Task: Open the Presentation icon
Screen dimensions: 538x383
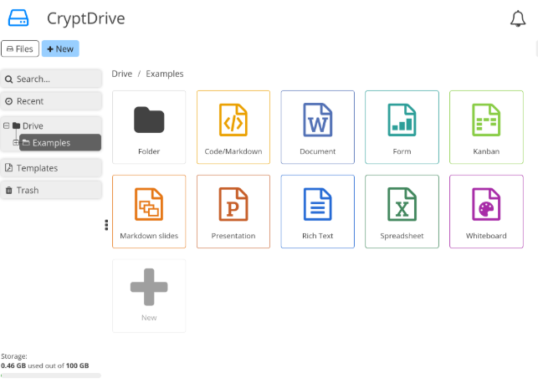Action: tap(233, 205)
